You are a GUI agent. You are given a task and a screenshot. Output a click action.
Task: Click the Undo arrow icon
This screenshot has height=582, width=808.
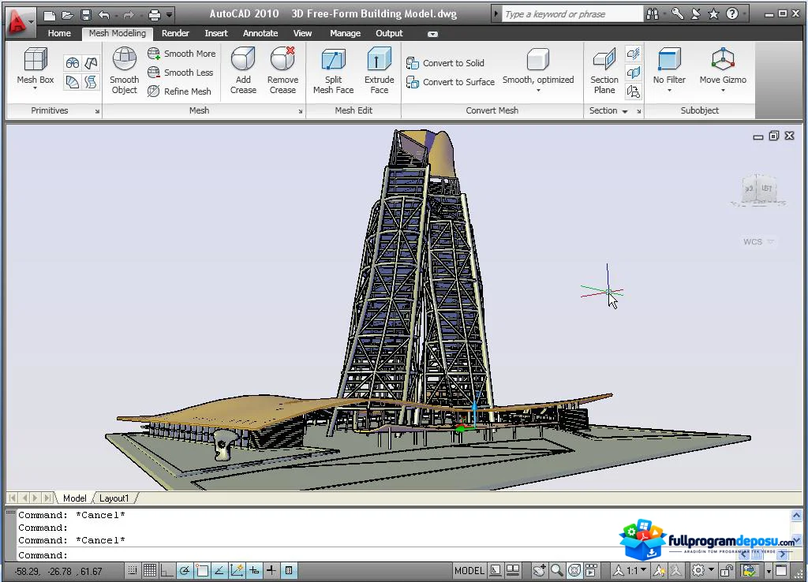click(x=104, y=15)
